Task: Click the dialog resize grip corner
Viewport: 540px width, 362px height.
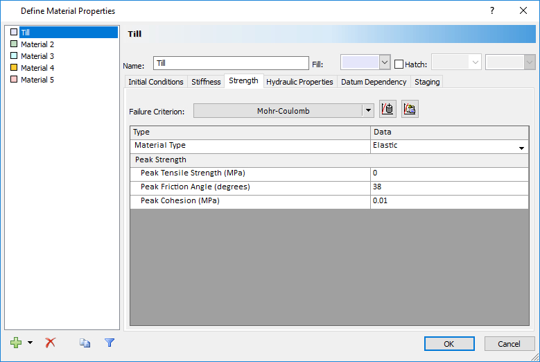Action: (x=536, y=358)
